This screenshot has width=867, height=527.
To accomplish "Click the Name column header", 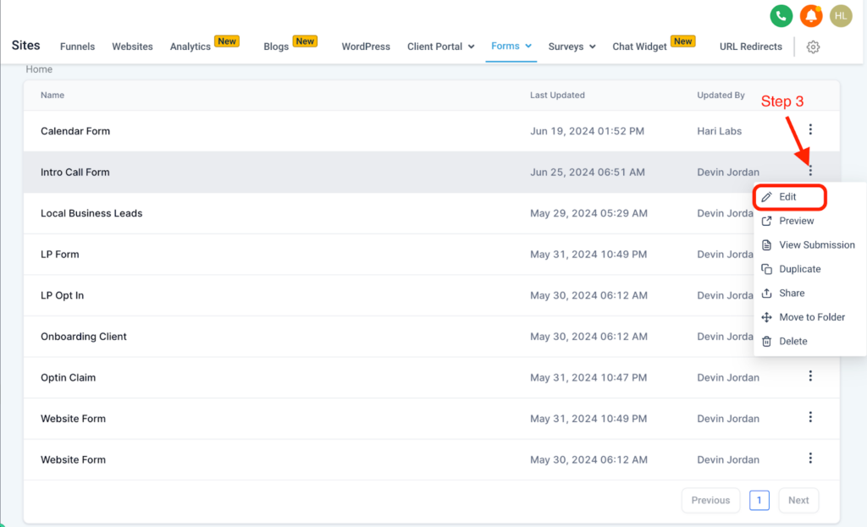I will 52,95.
